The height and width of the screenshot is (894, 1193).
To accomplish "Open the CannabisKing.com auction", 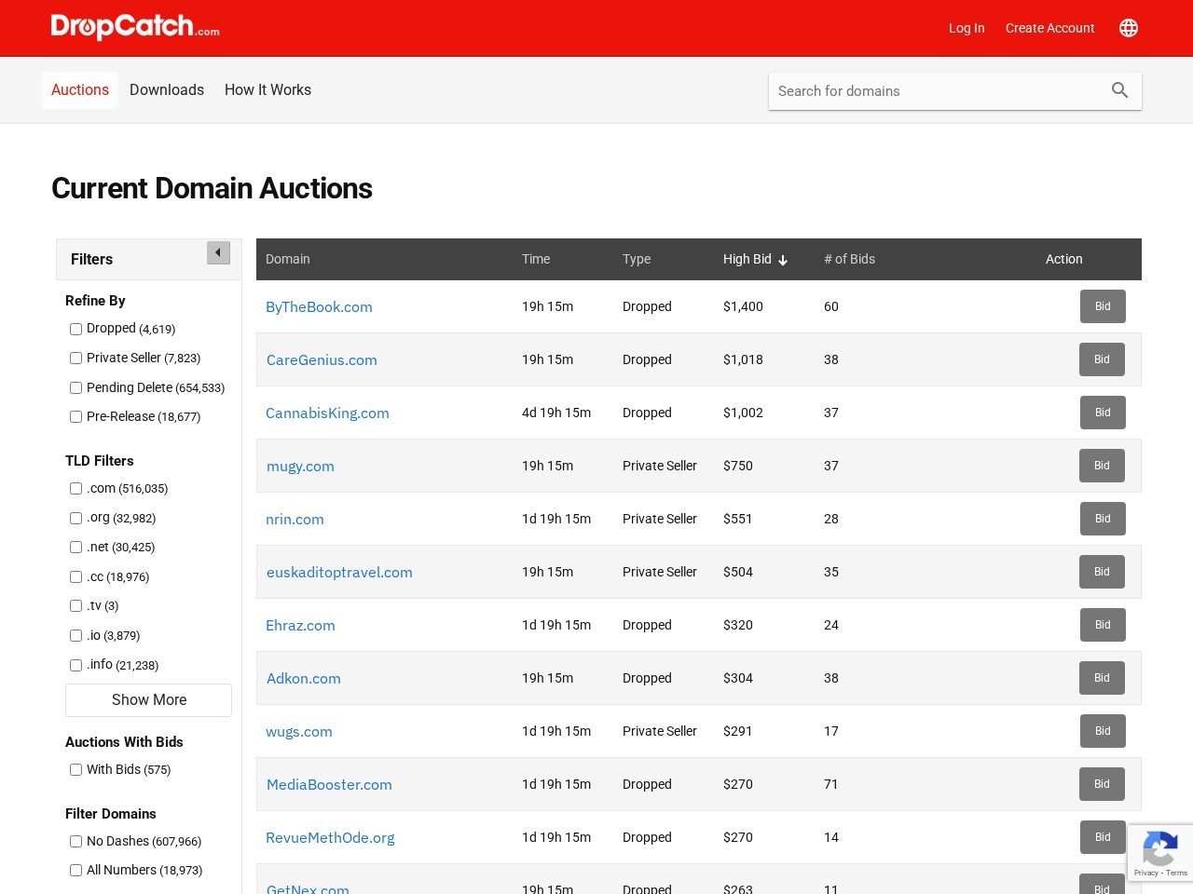I will 327,413.
